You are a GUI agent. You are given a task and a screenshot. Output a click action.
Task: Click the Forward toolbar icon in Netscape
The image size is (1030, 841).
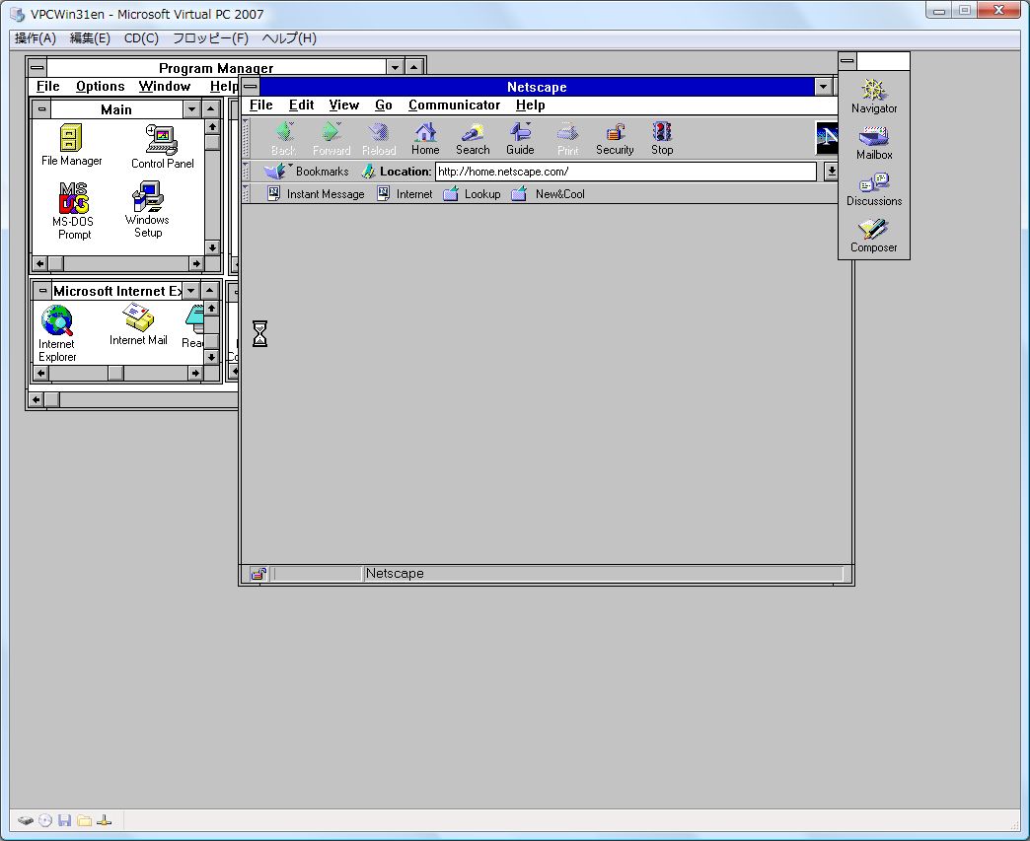pos(331,139)
